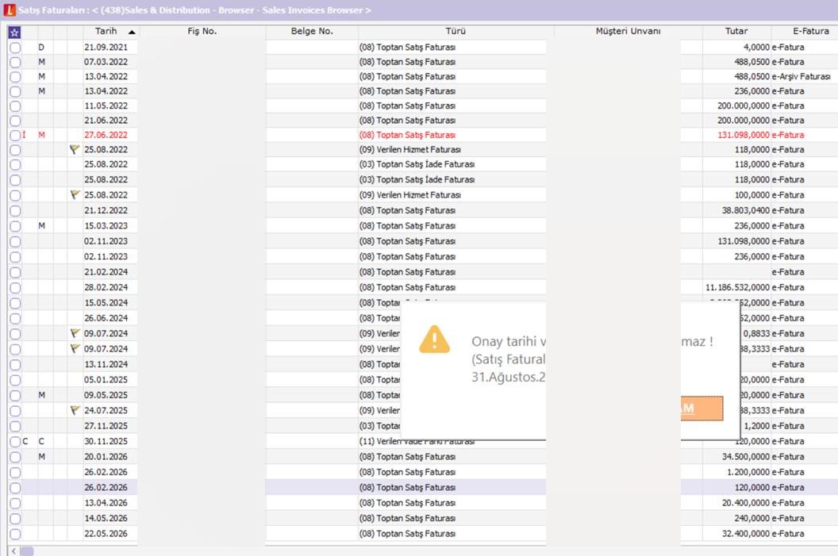Check the circle for the 14.05.2026 invoice
838x556 pixels.
pos(15,518)
